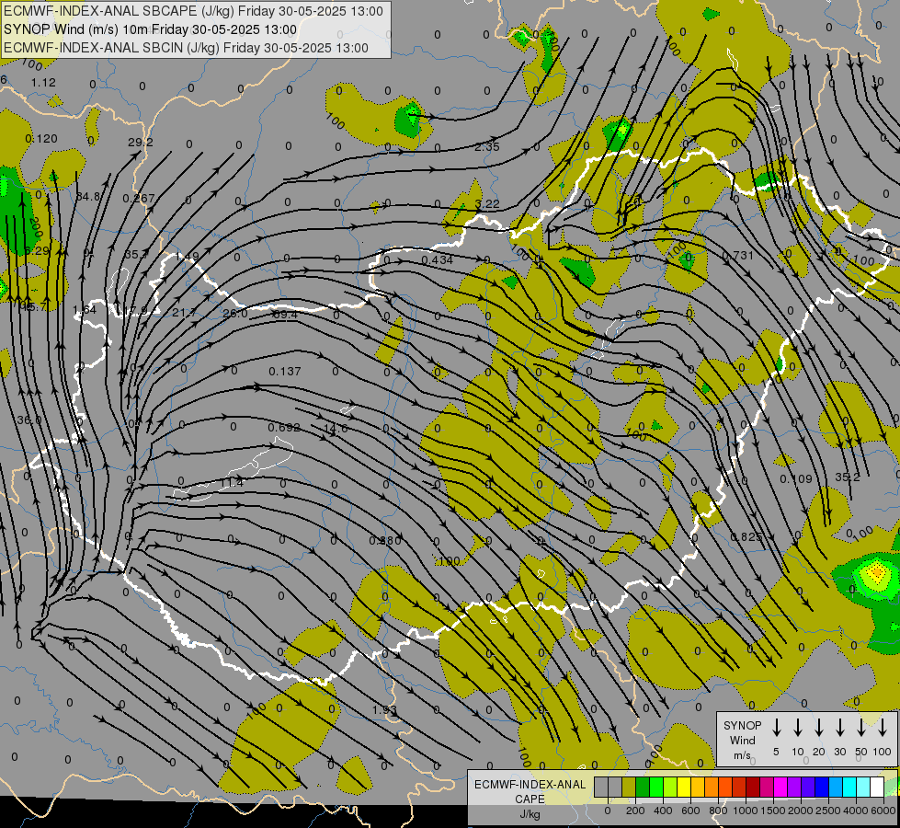This screenshot has width=900, height=828.
Task: Click the 1000 tick label on colorbar
Action: [746, 811]
